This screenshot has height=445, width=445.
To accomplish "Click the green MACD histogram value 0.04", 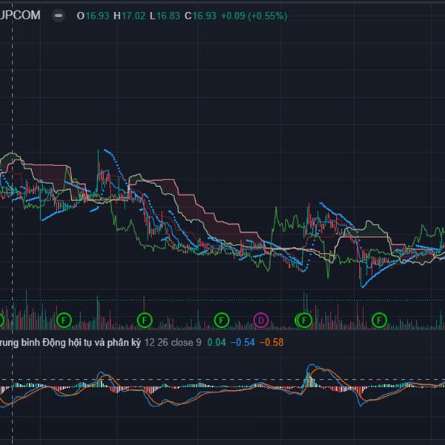I will pos(217,343).
